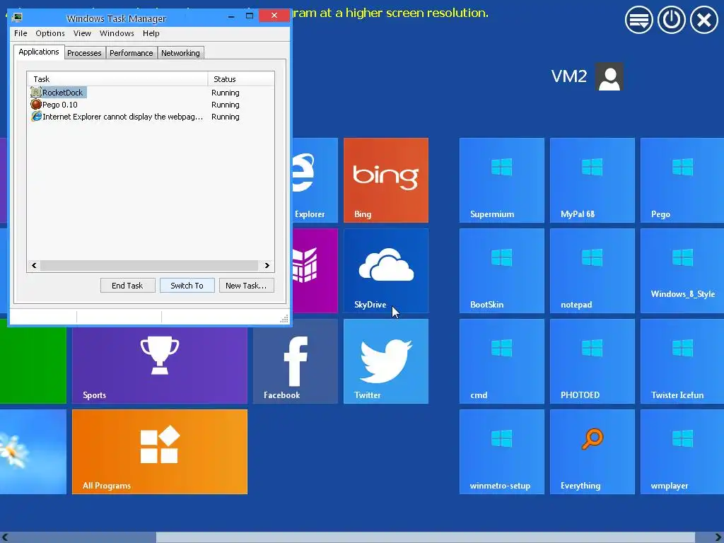Open the BootSkin tile
The image size is (724, 543).
coord(501,271)
